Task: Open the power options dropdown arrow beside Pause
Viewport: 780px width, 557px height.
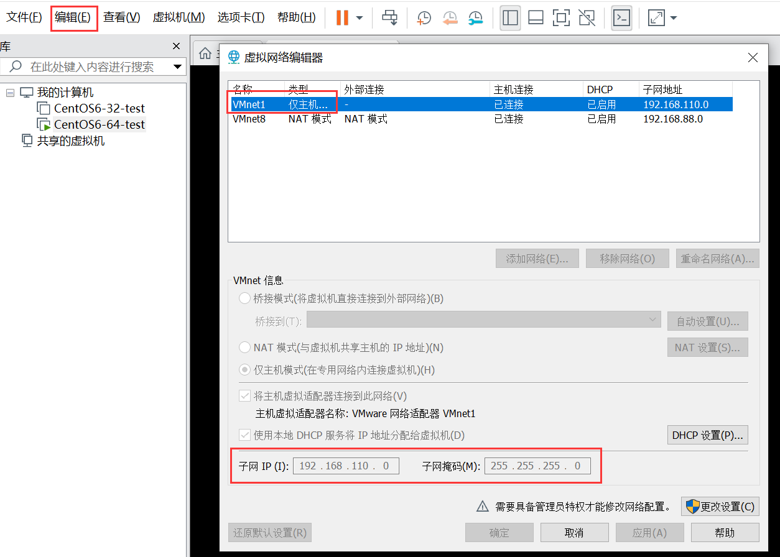Action: point(360,18)
